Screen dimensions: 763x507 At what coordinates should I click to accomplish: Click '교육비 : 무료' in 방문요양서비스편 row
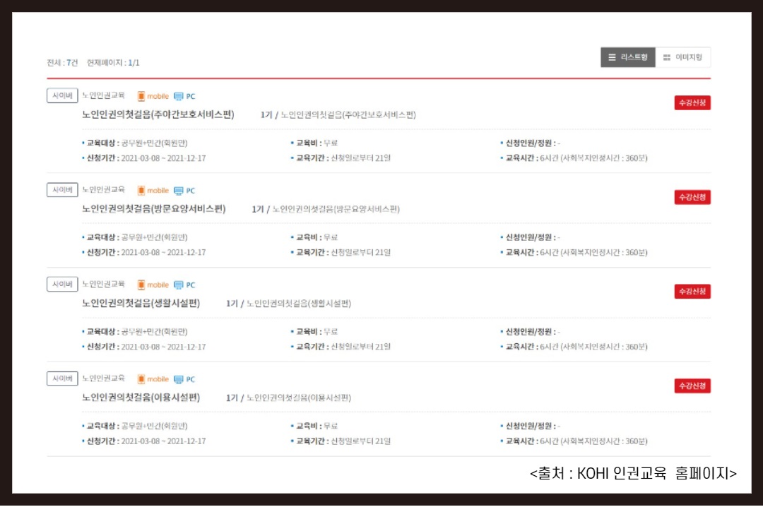[314, 237]
